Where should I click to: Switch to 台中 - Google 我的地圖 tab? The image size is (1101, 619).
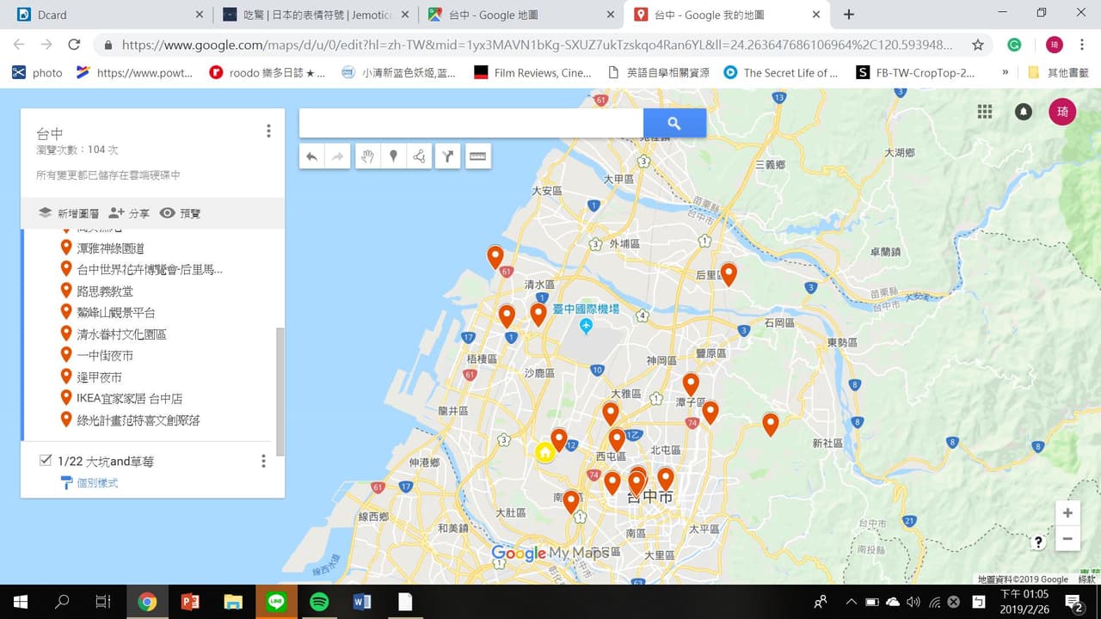[x=725, y=15]
